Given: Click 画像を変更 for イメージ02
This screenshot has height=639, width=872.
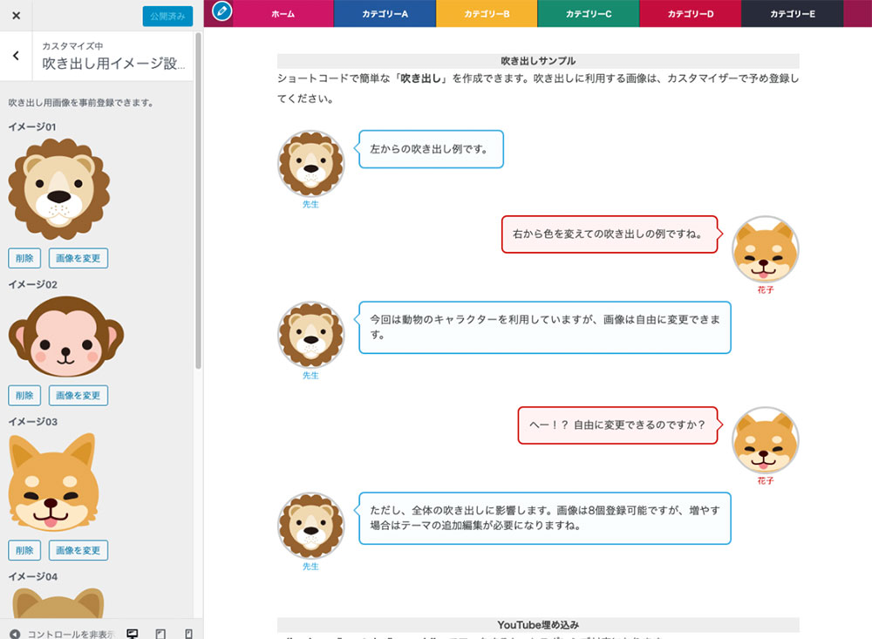Looking at the screenshot, I should click(78, 396).
